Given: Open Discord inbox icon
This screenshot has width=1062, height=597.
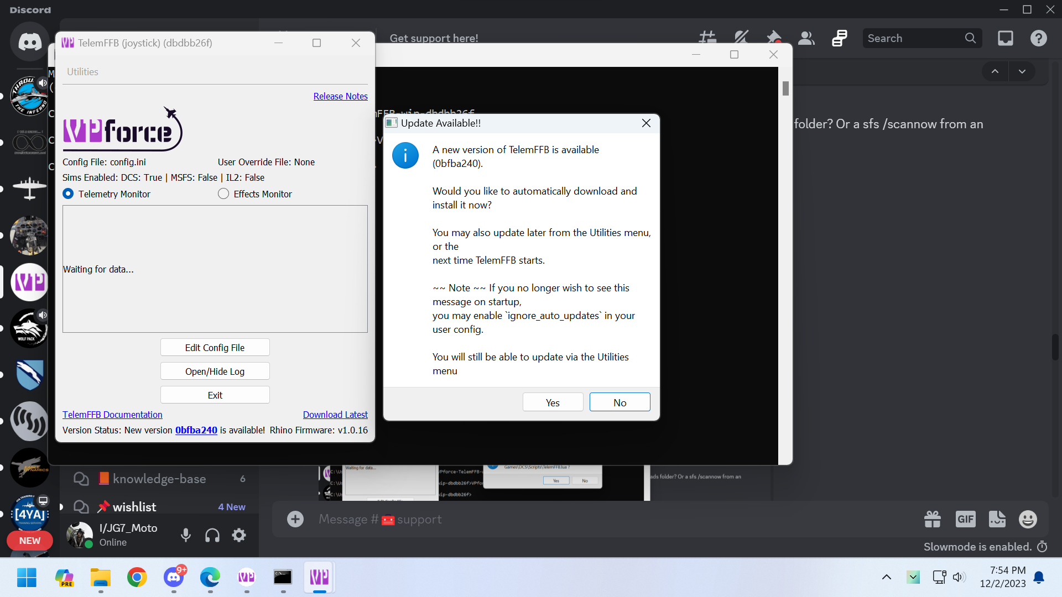Looking at the screenshot, I should pos(1005,38).
